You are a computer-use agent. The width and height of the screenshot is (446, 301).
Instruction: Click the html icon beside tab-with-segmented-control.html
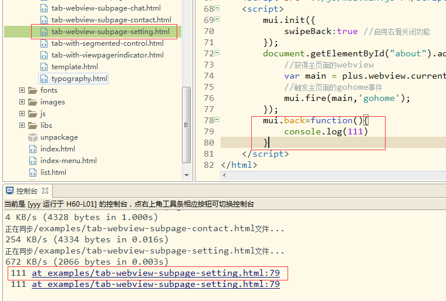tap(44, 43)
